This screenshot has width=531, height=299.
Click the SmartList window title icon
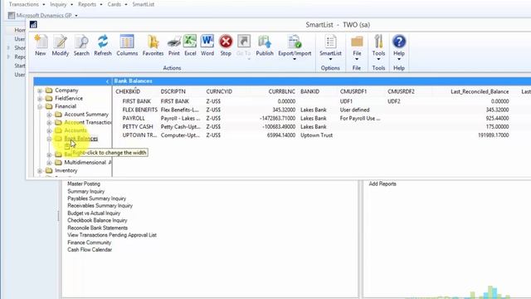(x=33, y=24)
